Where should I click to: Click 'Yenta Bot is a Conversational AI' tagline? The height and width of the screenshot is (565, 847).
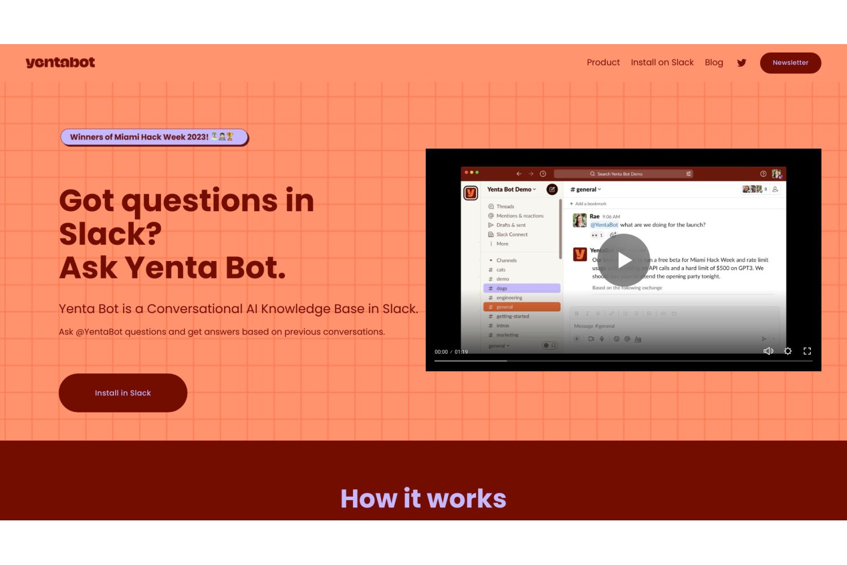pyautogui.click(x=238, y=308)
